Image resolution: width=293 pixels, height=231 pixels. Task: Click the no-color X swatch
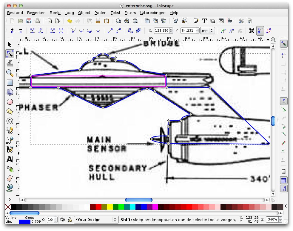click(x=8, y=207)
